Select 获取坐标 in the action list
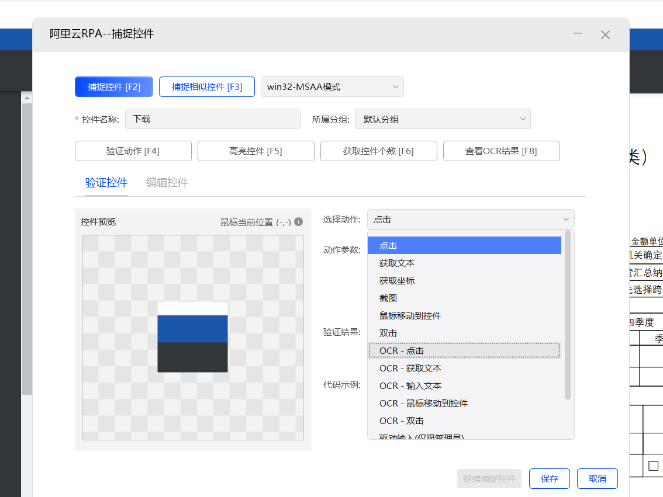 (x=464, y=280)
